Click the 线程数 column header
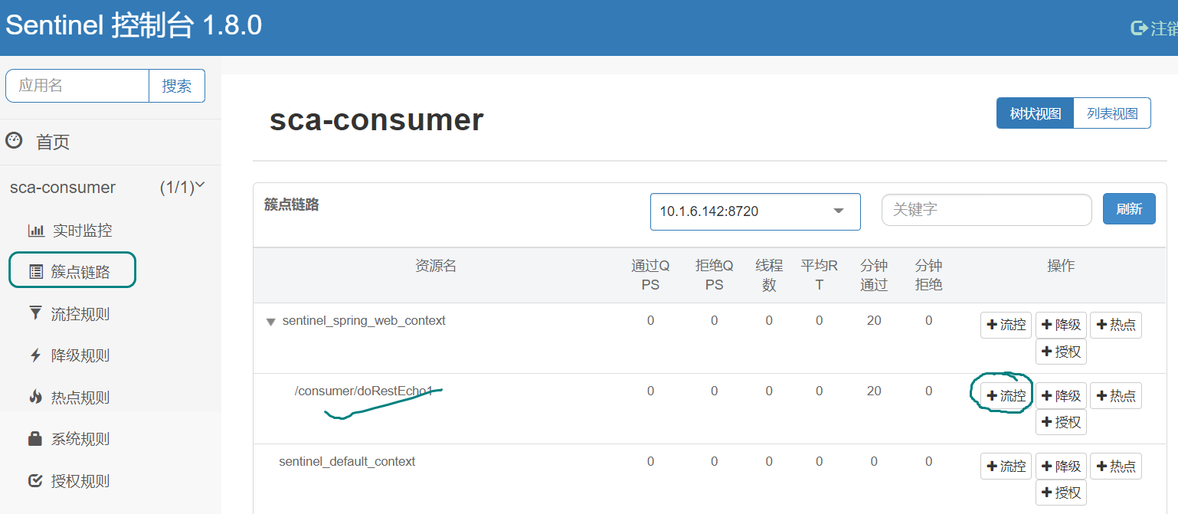 click(x=769, y=275)
